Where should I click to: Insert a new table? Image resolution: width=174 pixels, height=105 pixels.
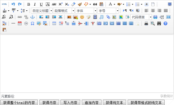(x=54, y=23)
